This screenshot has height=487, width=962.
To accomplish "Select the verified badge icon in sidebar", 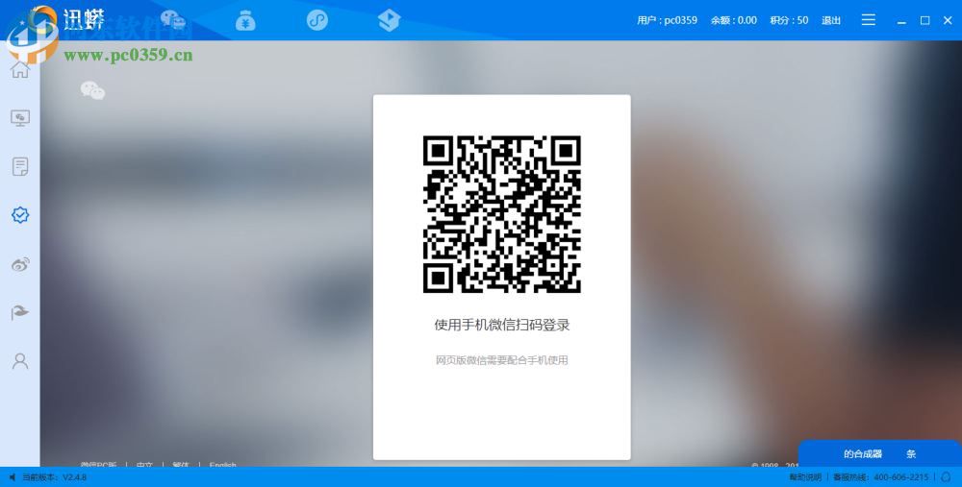I will click(19, 215).
